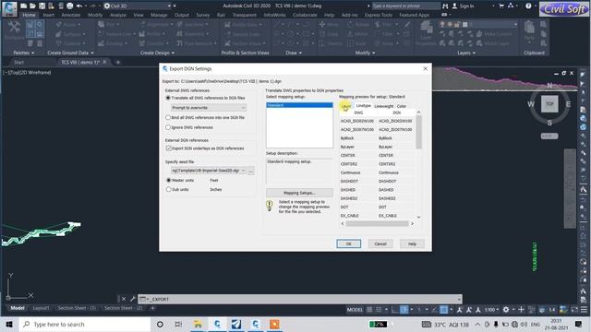
Task: Select the DASHDOT row in DWG column
Action: (349, 182)
